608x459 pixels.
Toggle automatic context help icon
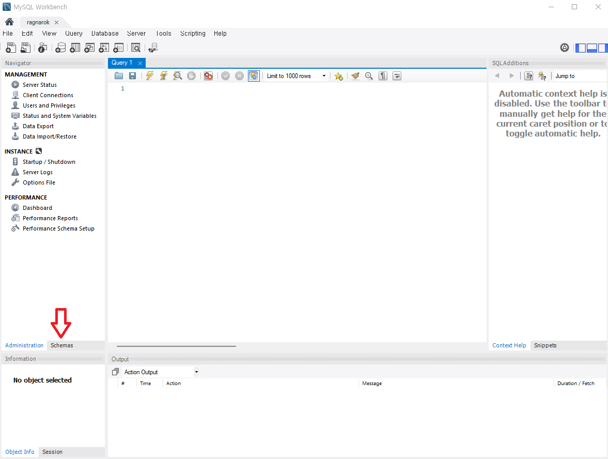542,76
